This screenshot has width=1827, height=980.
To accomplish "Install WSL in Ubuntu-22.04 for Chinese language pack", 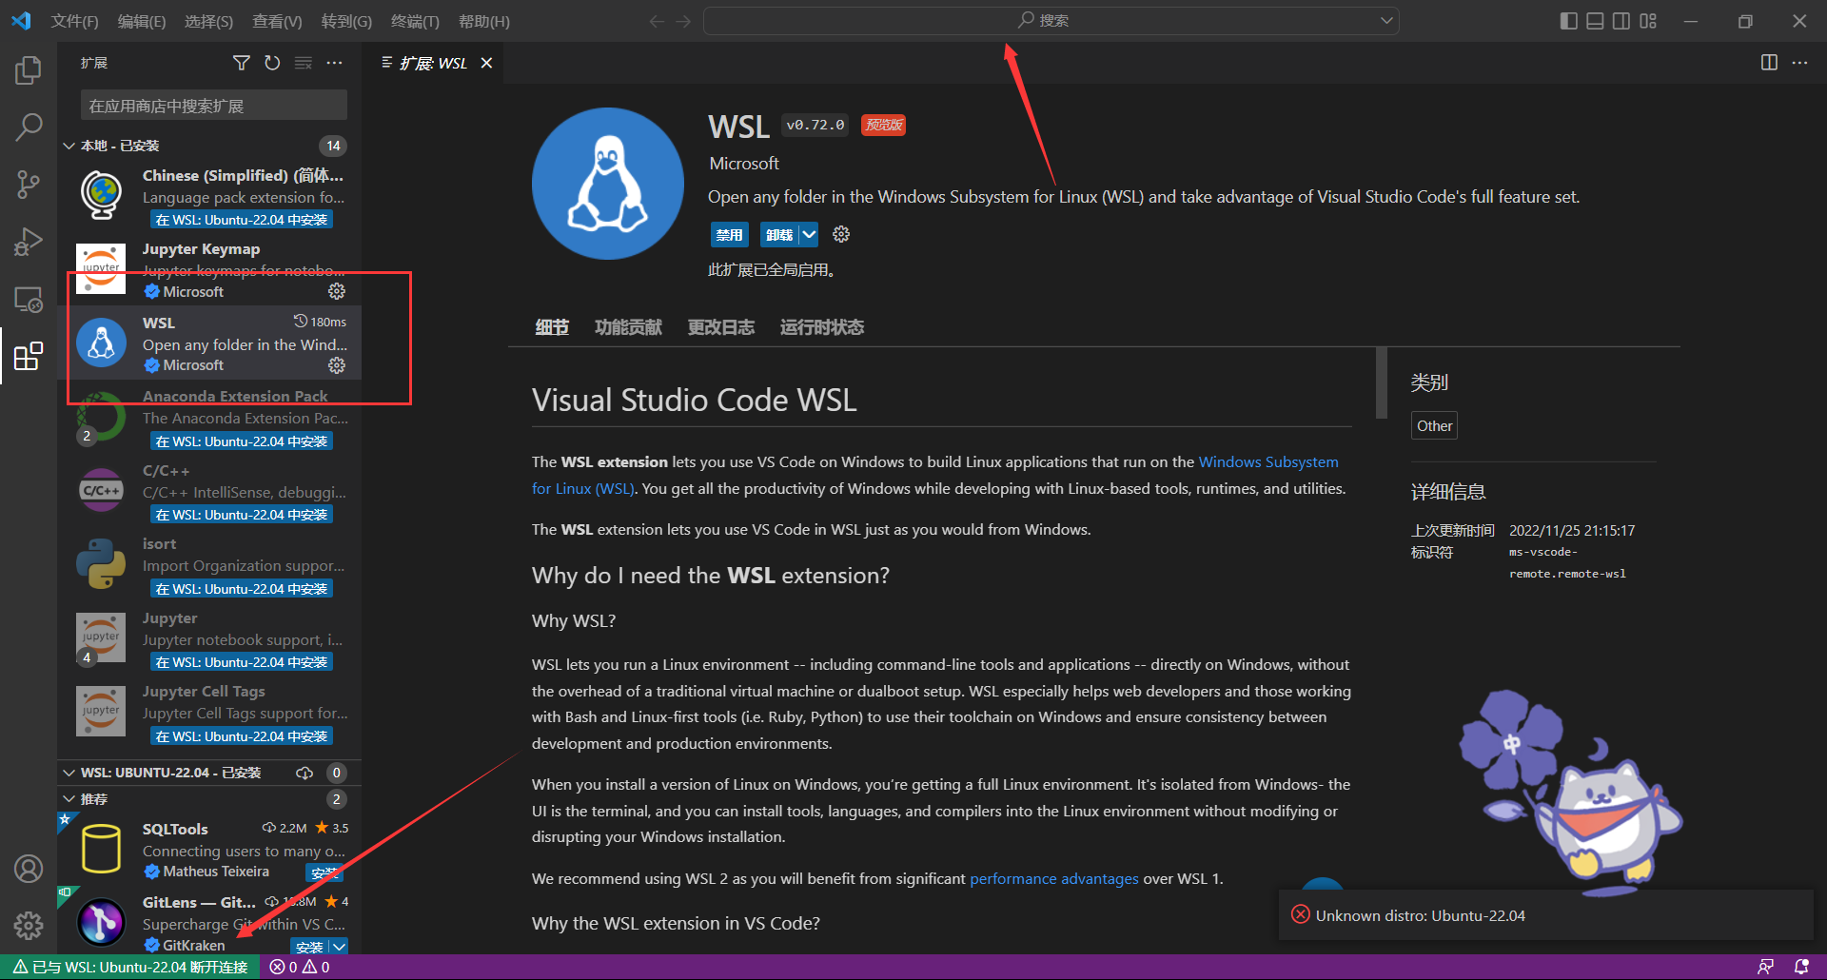I will click(242, 220).
